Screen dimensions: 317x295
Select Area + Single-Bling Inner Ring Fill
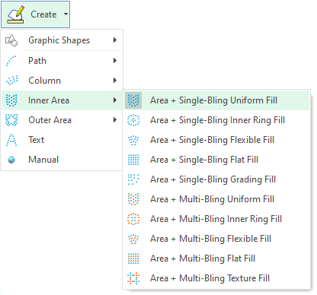click(x=216, y=120)
